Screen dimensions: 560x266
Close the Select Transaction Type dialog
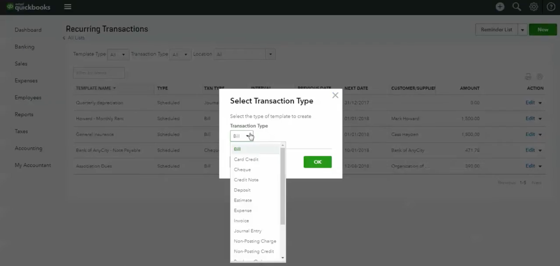pyautogui.click(x=335, y=95)
